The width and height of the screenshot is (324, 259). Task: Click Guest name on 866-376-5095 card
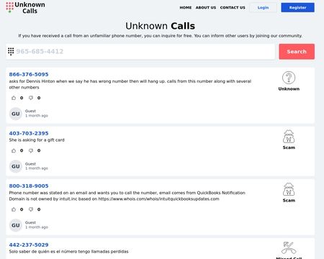click(30, 111)
